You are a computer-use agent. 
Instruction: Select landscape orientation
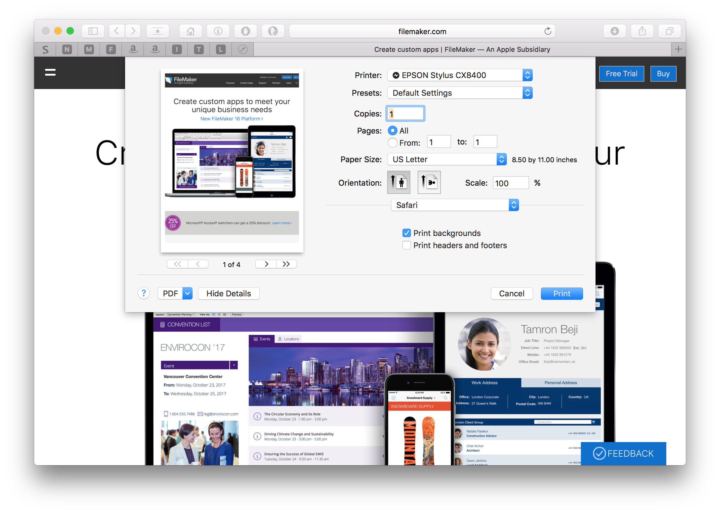pos(429,183)
